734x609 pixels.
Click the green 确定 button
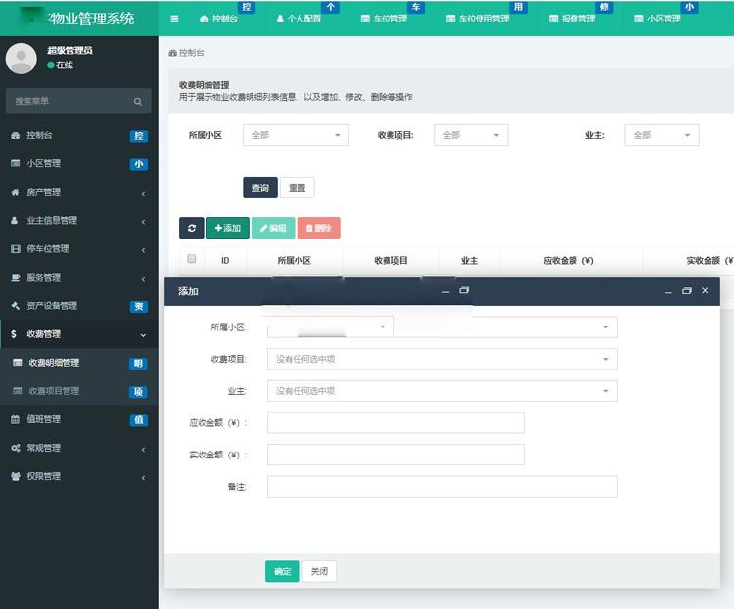click(282, 571)
